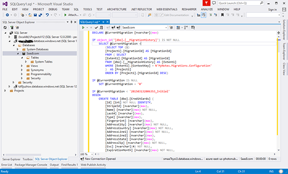Click the uncomment lines icon

[x=216, y=15]
